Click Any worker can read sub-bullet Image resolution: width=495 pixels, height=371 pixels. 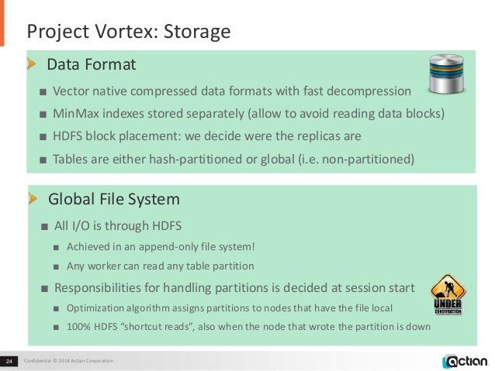[x=161, y=266]
